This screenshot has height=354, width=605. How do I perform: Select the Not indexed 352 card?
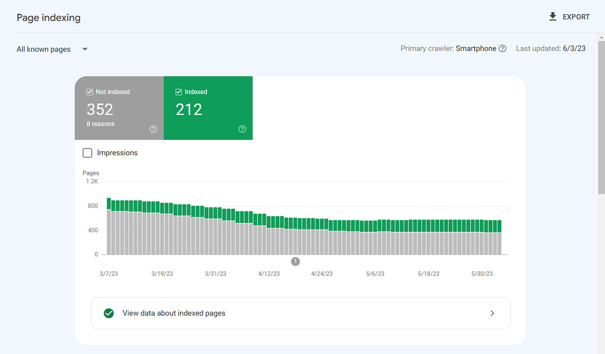(119, 108)
